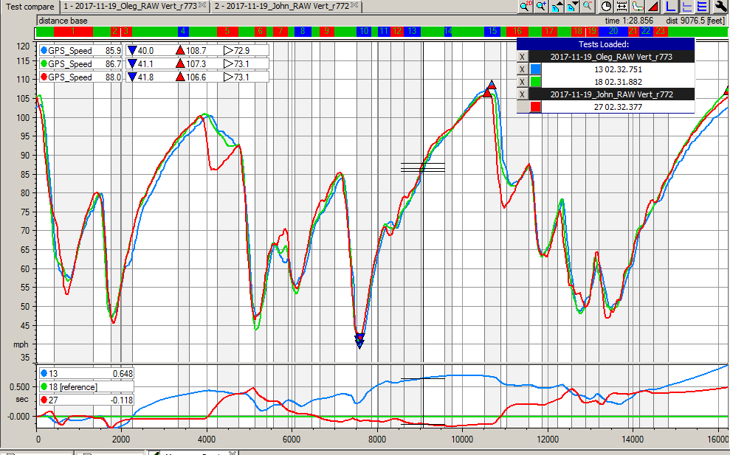
Task: Click the red maximum value 106.6
Action: pos(196,77)
